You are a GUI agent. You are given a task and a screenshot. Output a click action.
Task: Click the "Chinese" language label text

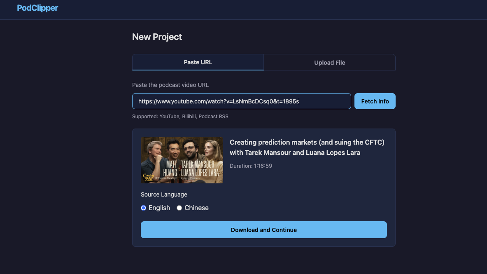196,208
